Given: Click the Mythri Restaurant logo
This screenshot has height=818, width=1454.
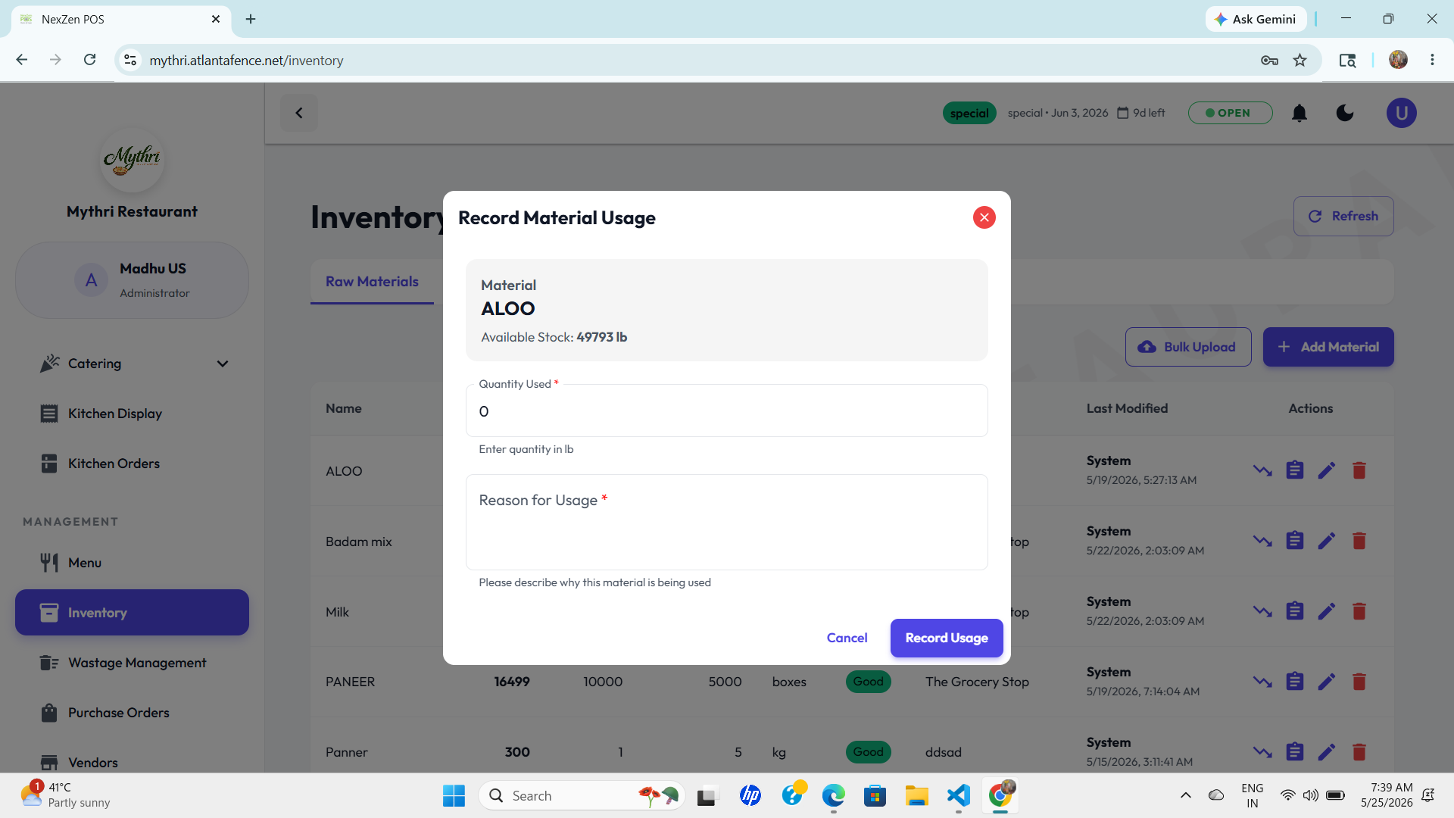Looking at the screenshot, I should 133,159.
